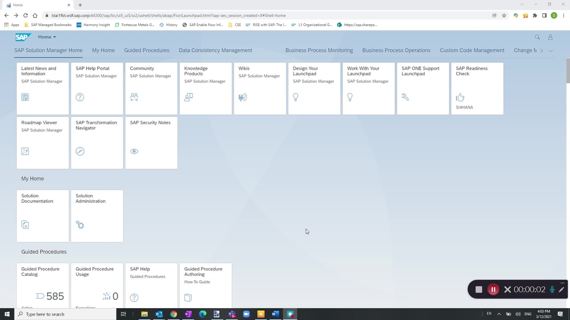Open the Windows Start menu

click(7, 314)
